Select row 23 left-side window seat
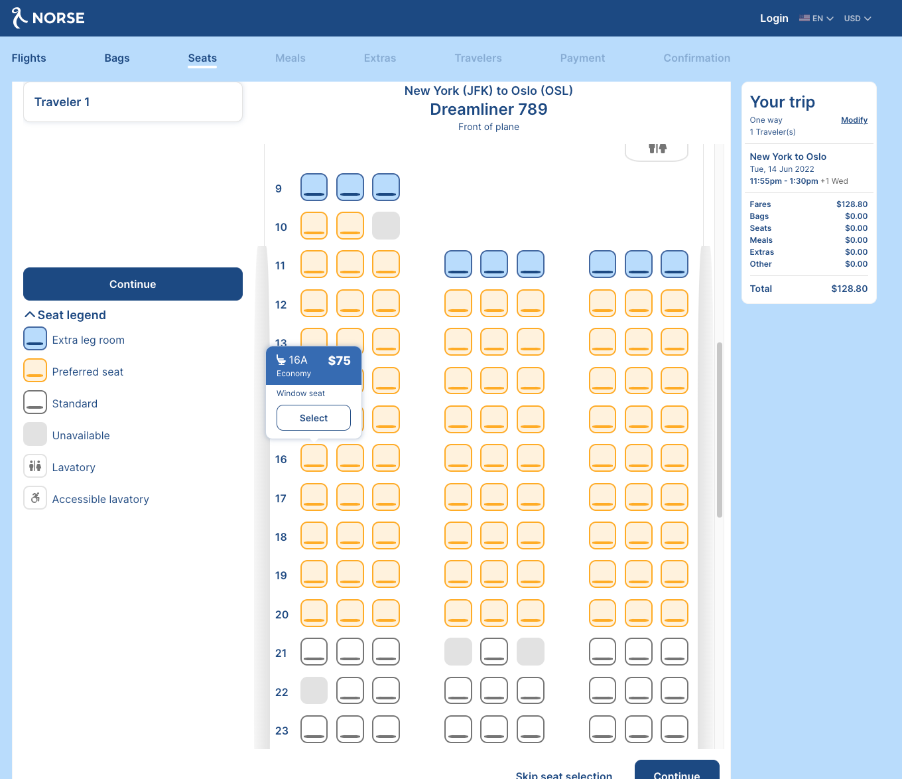This screenshot has height=779, width=902. click(314, 729)
